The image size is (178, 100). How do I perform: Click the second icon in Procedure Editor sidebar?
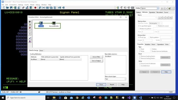pyautogui.click(x=30, y=25)
